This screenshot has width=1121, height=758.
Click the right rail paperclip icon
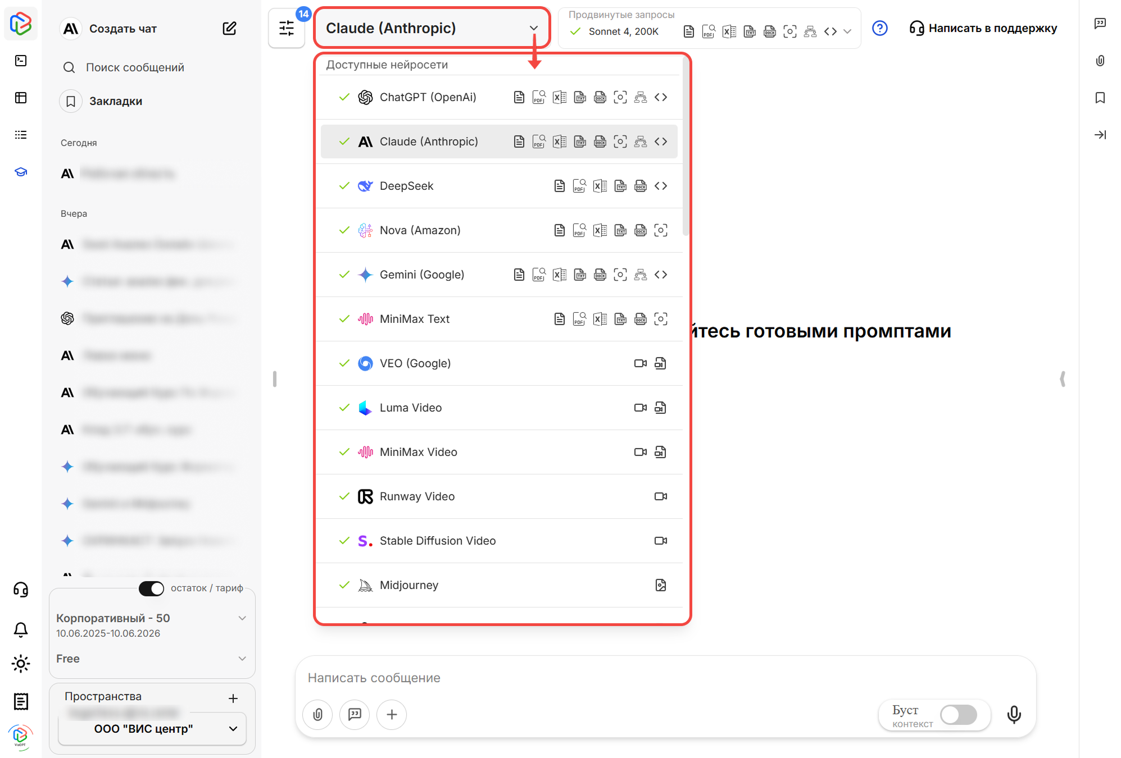point(1100,61)
